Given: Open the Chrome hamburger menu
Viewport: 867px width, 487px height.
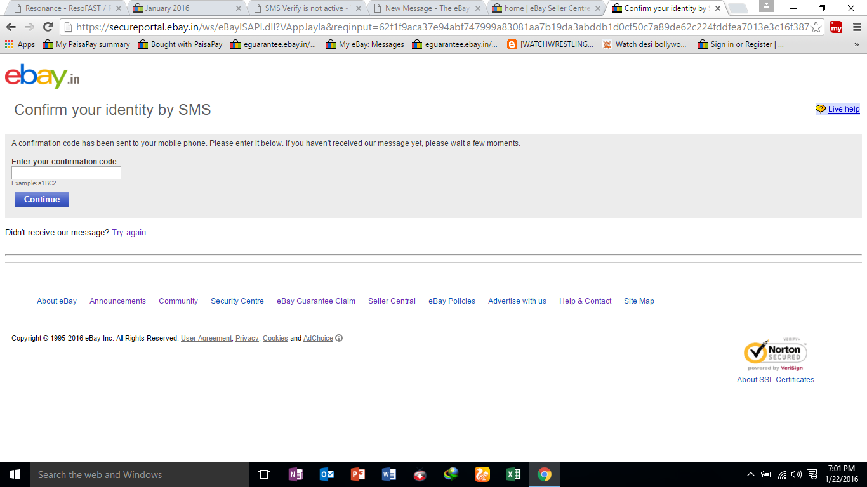Looking at the screenshot, I should pyautogui.click(x=856, y=27).
